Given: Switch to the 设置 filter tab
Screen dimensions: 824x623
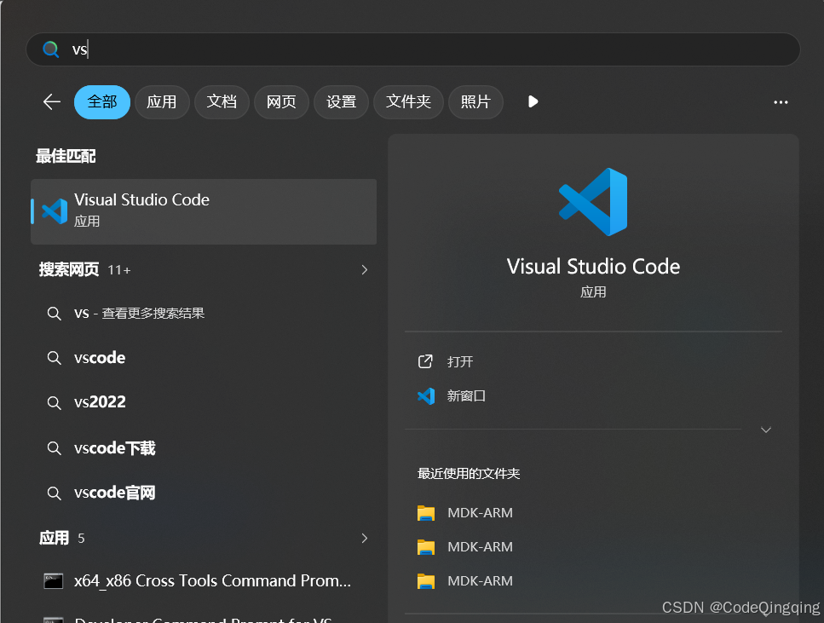Looking at the screenshot, I should tap(341, 102).
